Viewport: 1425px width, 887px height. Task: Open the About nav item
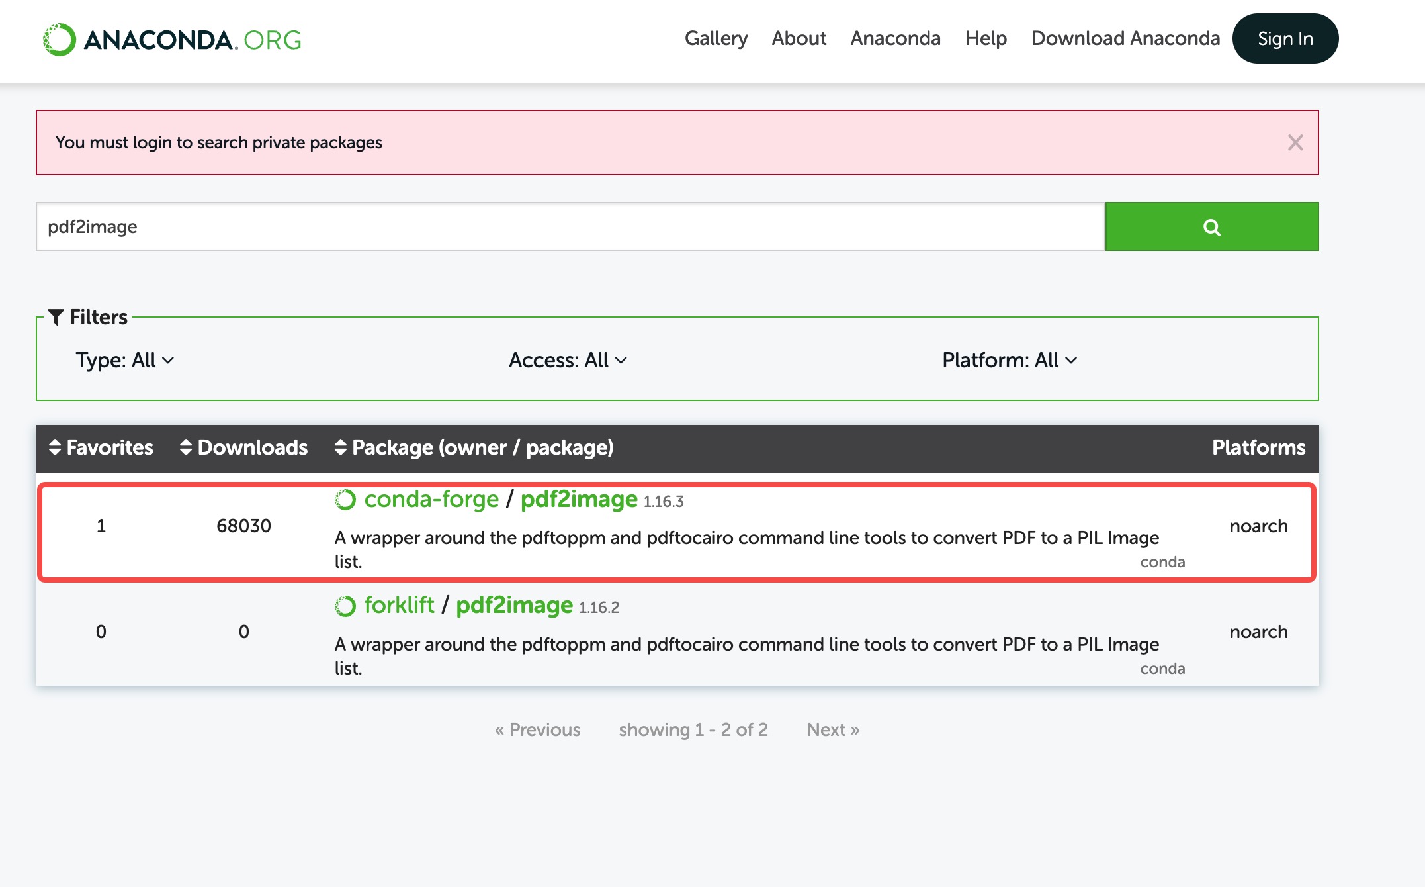(x=799, y=38)
